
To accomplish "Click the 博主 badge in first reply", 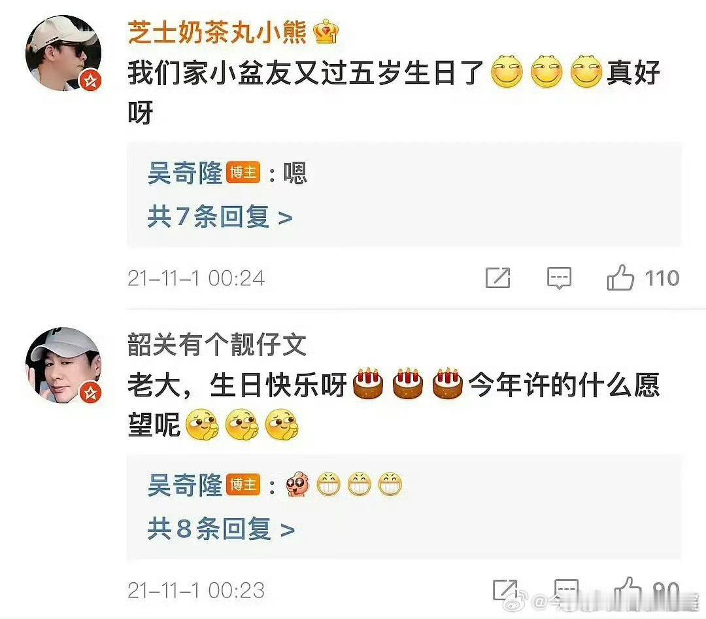I will pos(243,172).
